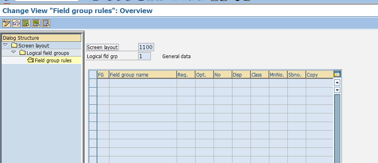Image resolution: width=378 pixels, height=163 pixels.
Task: Click the Logical fld grp field
Action: [x=144, y=57]
